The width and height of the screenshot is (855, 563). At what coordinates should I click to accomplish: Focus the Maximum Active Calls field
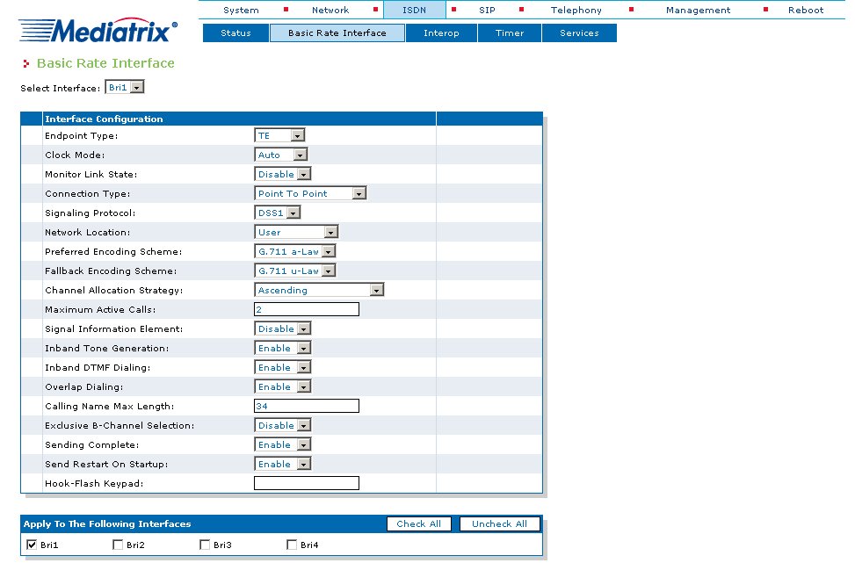(307, 309)
